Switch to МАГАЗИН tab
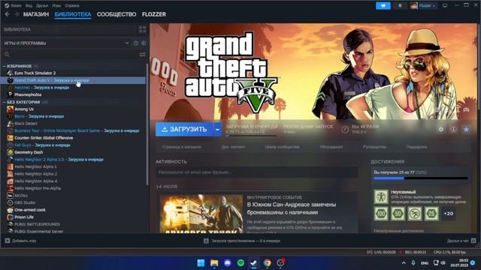481x270 pixels. pyautogui.click(x=36, y=14)
